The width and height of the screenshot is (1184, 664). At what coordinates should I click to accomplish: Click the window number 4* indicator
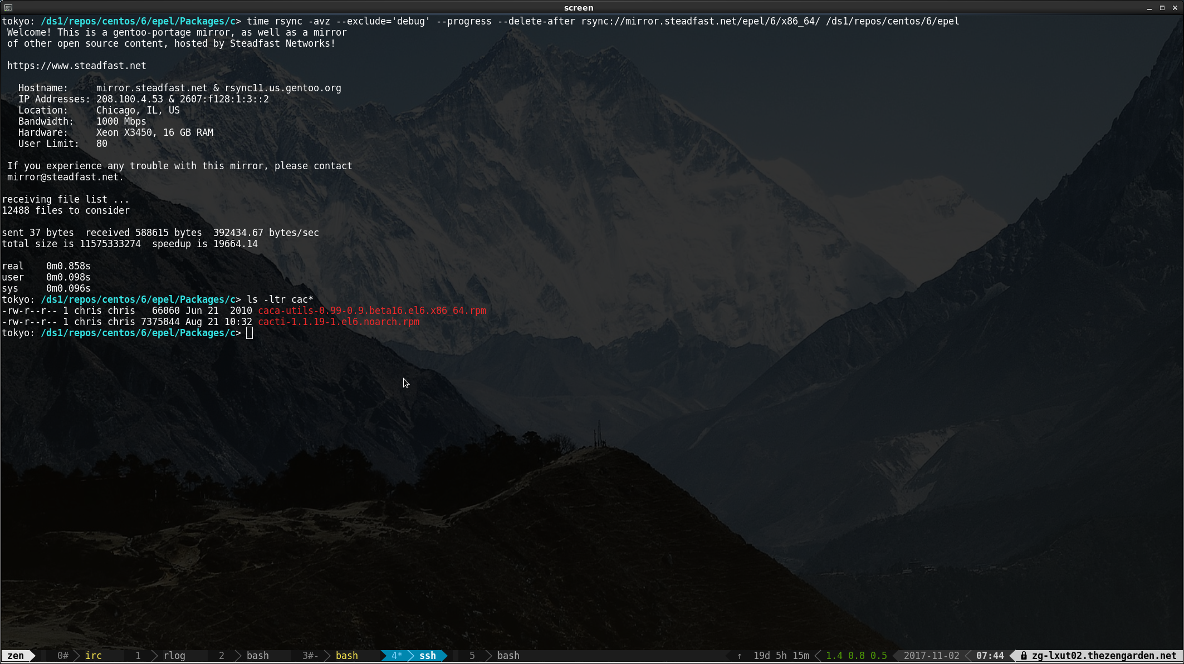(x=397, y=656)
